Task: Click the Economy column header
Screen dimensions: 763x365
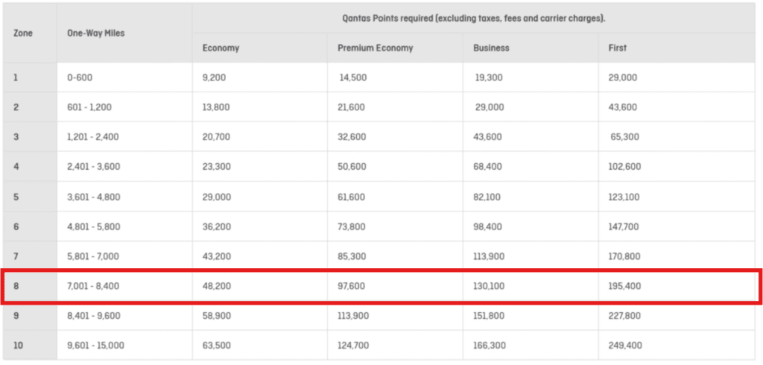Action: tap(260, 48)
